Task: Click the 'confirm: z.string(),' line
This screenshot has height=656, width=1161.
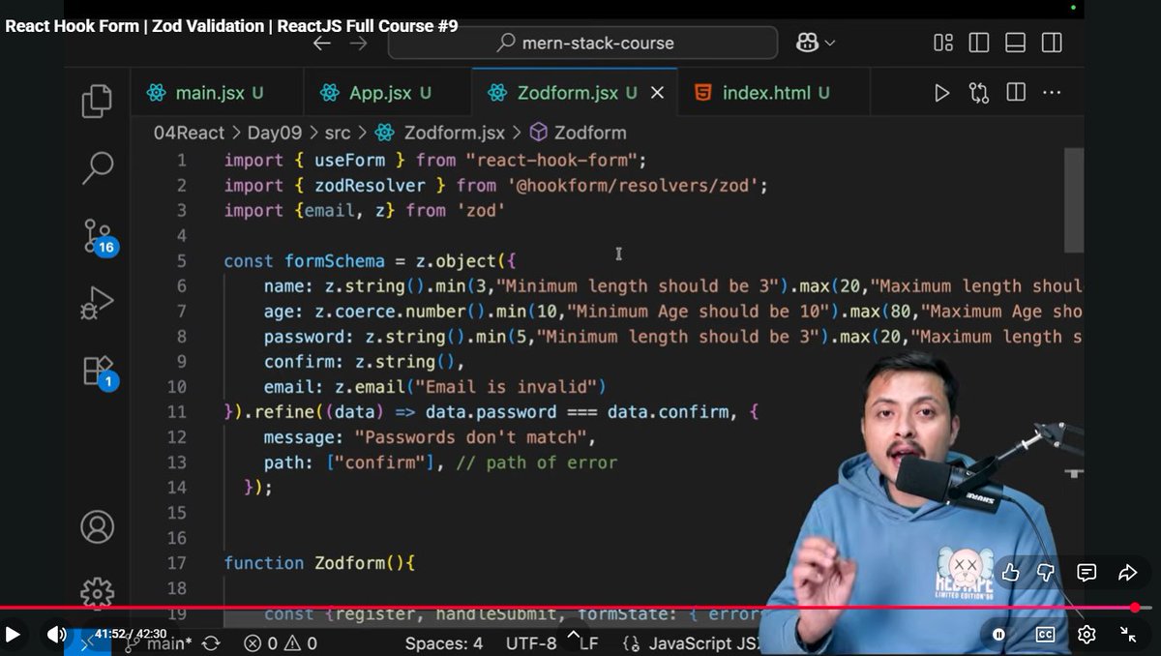Action: pos(365,362)
